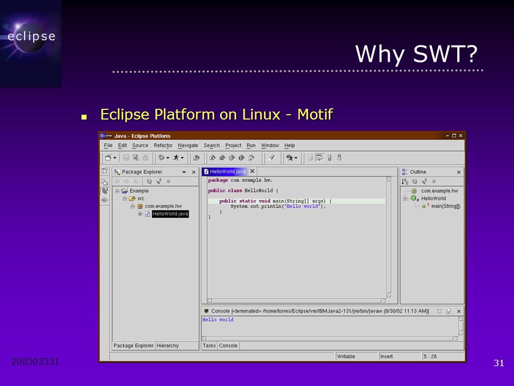Click the Open Type toolbar icon
This screenshot has height=386, width=514.
pos(196,158)
